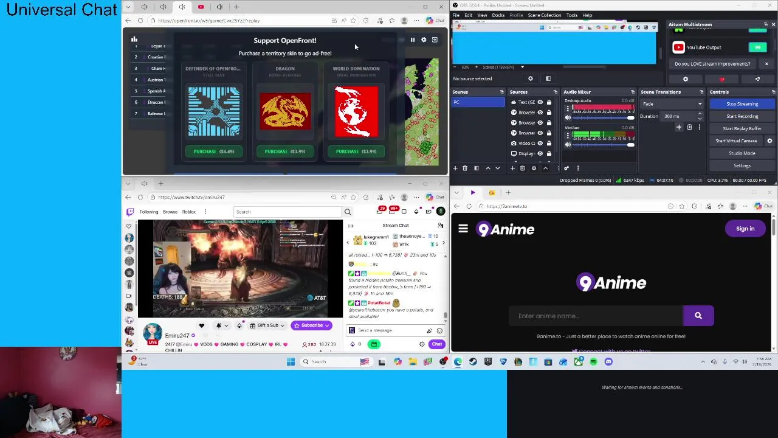Start Recording in OBS
Screen dimensions: 778x438
coord(742,116)
